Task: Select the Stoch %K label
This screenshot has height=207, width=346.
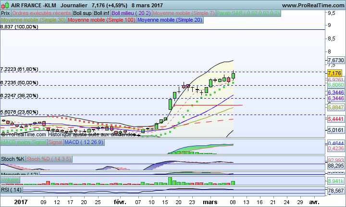Action: pyautogui.click(x=12, y=159)
